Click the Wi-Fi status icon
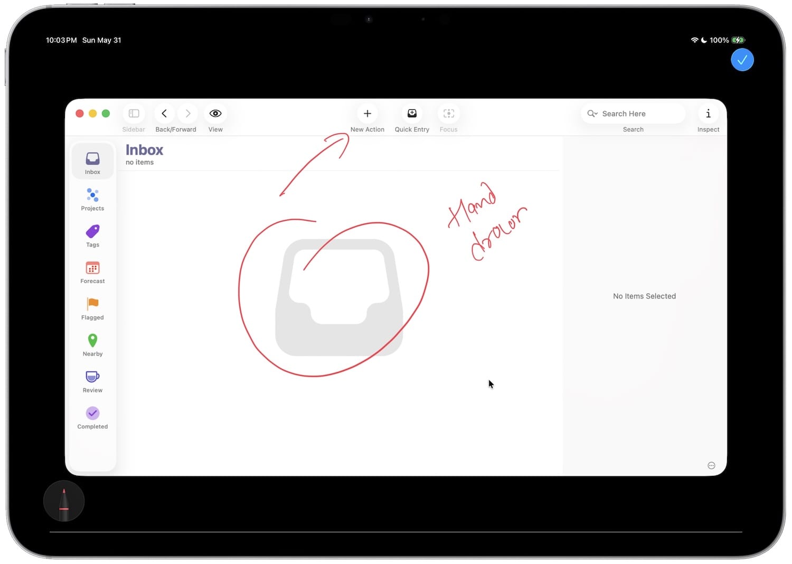The height and width of the screenshot is (564, 792). coord(694,40)
